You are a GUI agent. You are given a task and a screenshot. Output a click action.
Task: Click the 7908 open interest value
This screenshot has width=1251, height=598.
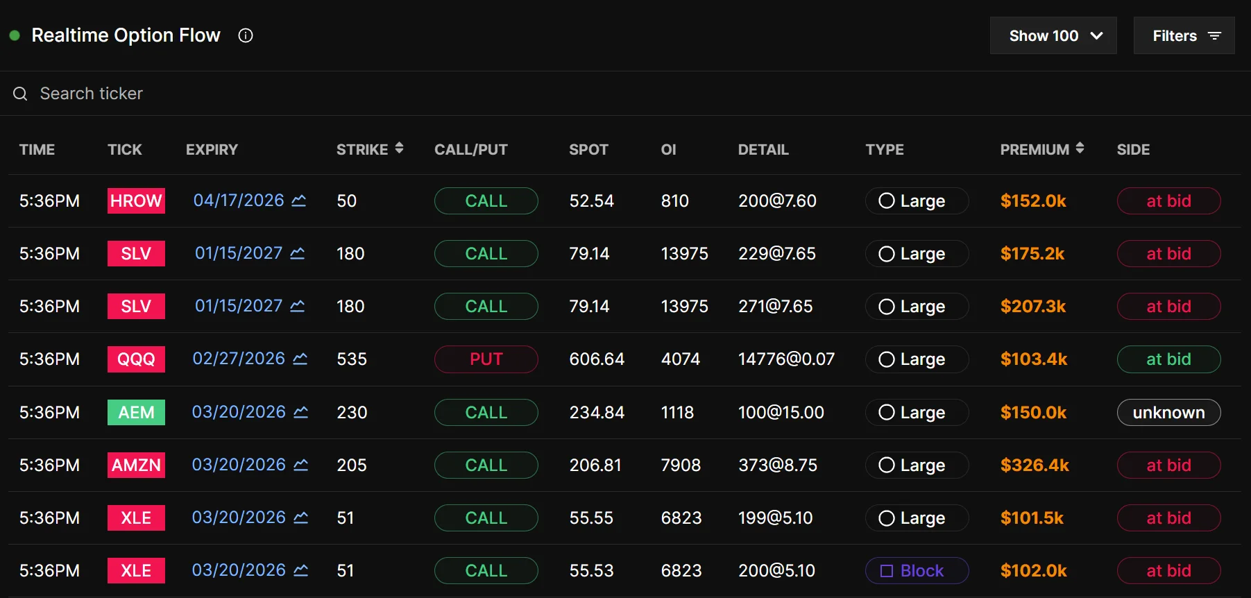pos(681,465)
